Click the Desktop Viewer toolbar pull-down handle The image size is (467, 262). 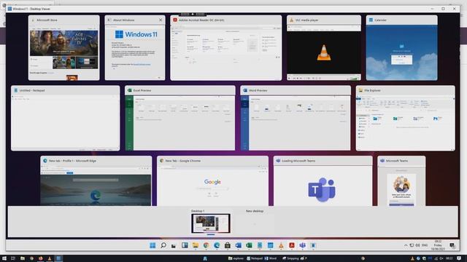pyautogui.click(x=193, y=14)
